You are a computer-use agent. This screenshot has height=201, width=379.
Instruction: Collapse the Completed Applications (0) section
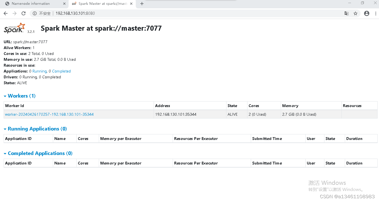(x=38, y=153)
